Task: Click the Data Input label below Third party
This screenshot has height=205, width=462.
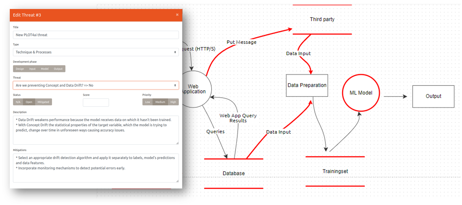Action: point(298,54)
